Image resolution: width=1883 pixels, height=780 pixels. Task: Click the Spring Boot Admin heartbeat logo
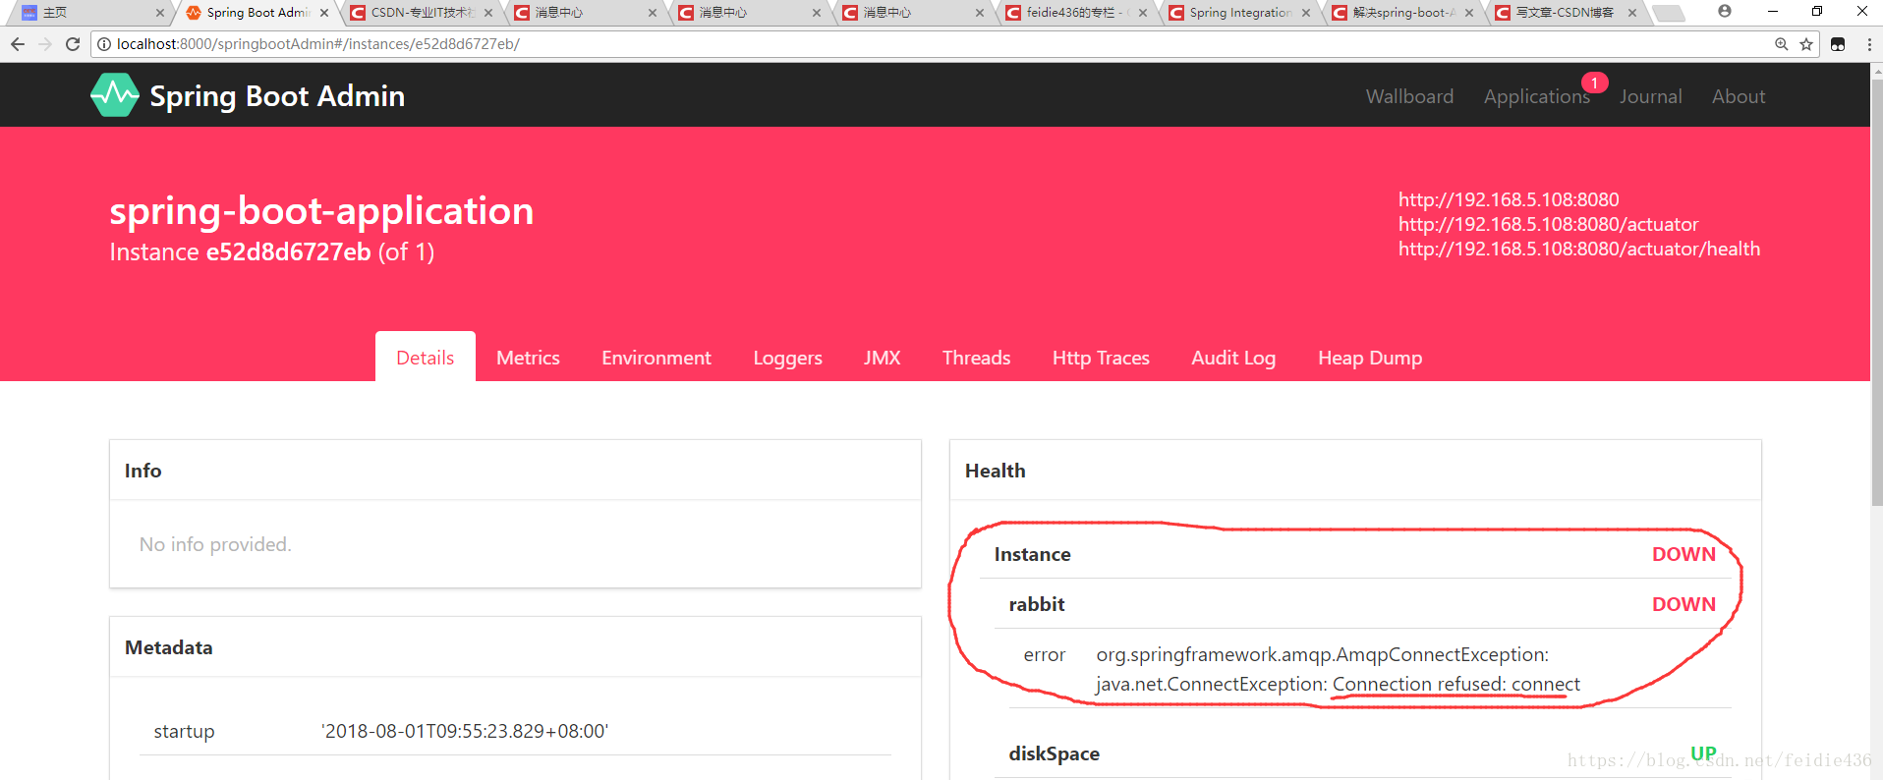point(114,95)
